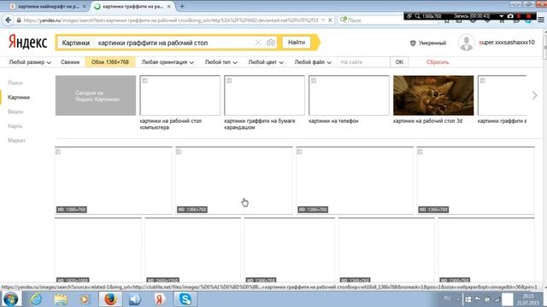Image resolution: width=547 pixels, height=307 pixels.
Task: Toggle the Обои 1366×768 filter
Action: click(110, 62)
